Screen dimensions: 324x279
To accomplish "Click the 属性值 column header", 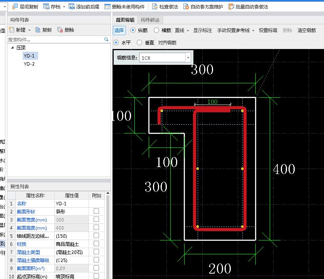I will 72,195.
